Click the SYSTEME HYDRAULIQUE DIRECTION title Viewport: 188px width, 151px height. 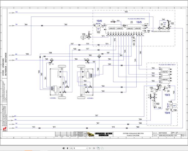pos(133,133)
